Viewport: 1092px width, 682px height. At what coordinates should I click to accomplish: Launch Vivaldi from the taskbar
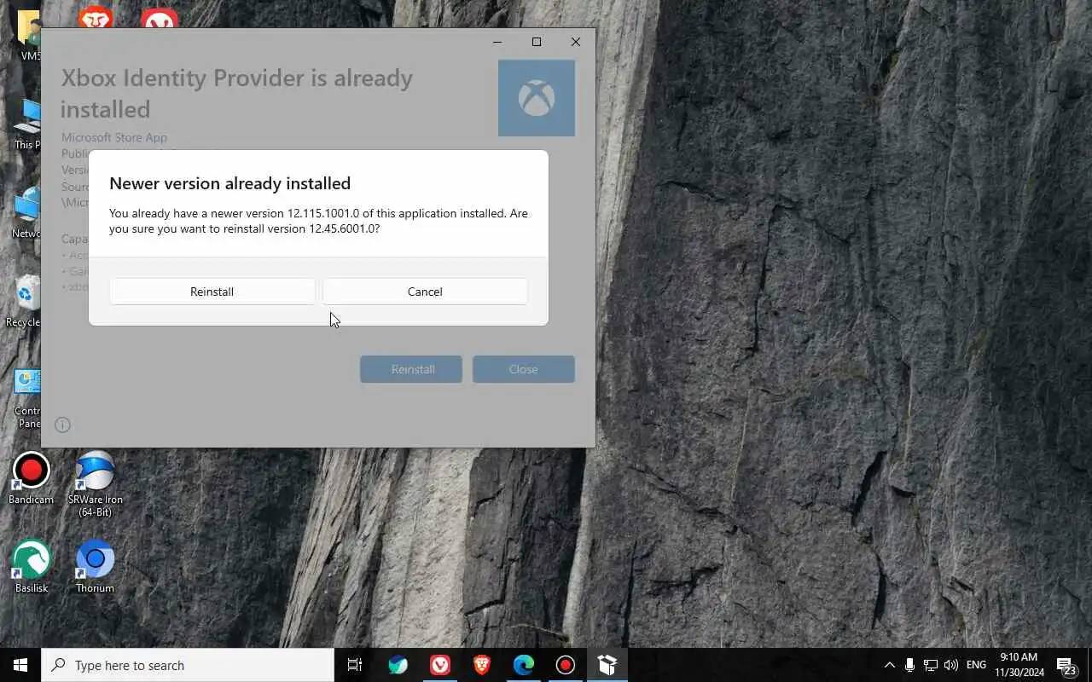440,665
